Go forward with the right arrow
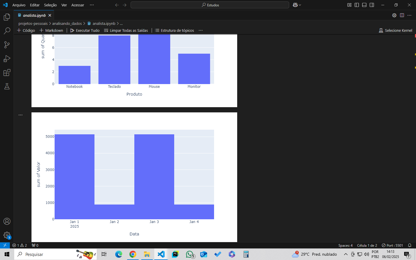This screenshot has width=416, height=260. click(x=125, y=5)
